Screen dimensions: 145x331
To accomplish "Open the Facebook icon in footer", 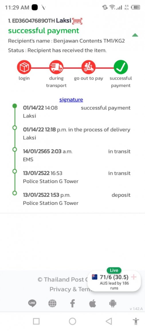I will click(x=72, y=303).
